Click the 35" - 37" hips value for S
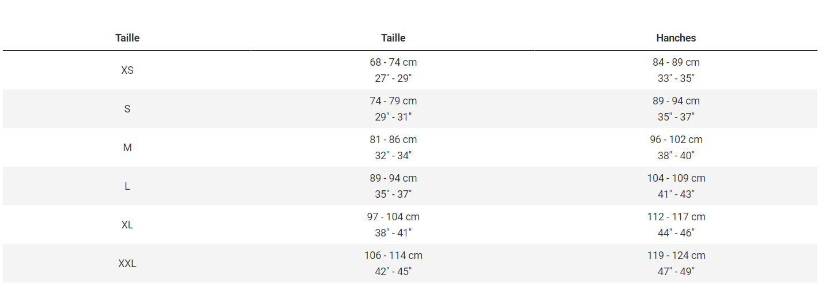Screen dimensions: 837x297 pos(676,117)
